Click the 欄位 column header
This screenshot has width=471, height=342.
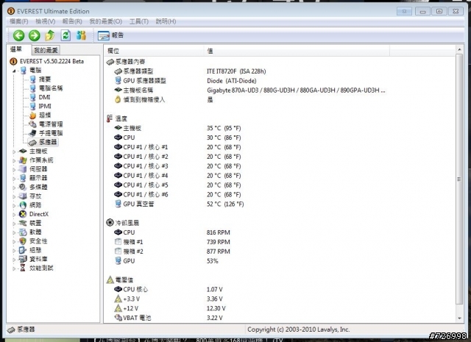pos(154,51)
